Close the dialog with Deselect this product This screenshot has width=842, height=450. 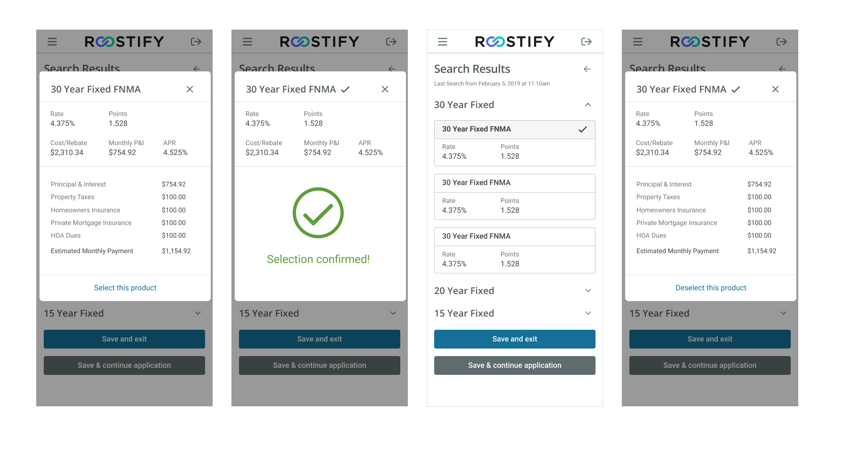pos(776,89)
